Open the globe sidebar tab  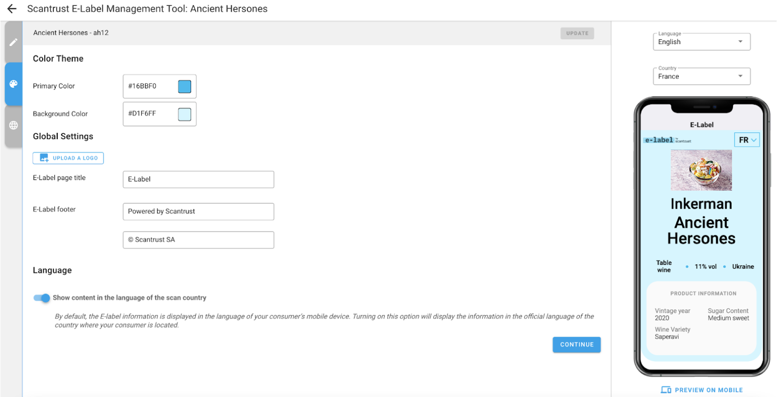click(x=14, y=125)
